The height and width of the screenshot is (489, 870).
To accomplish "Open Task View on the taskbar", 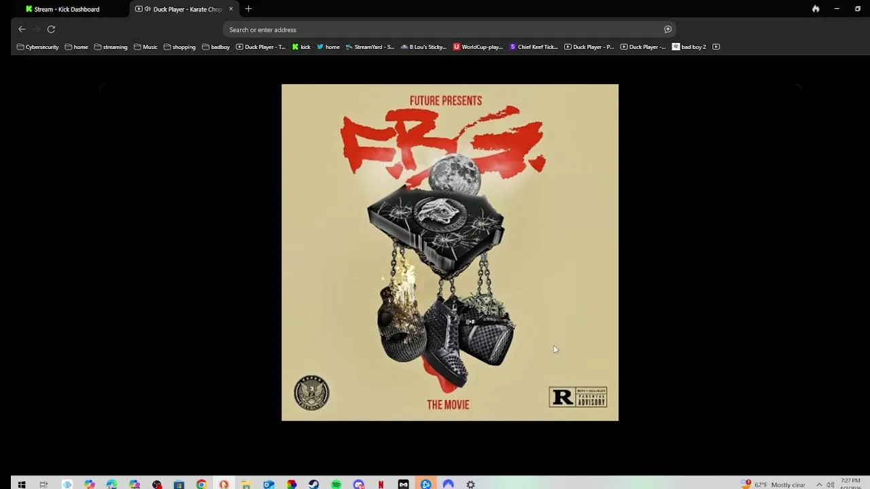I will click(43, 484).
